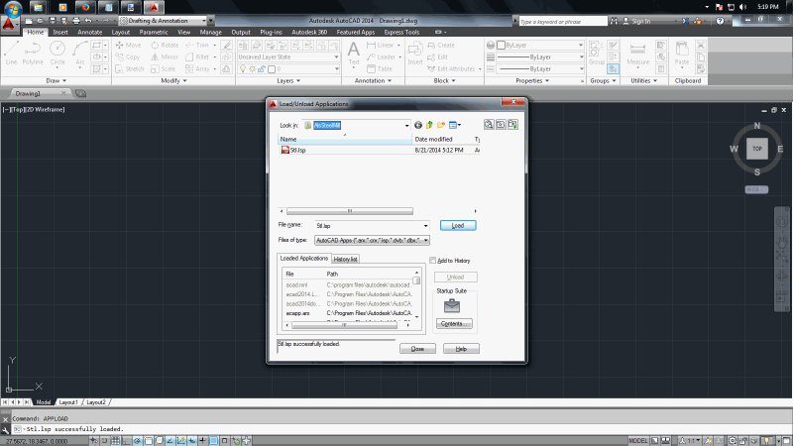Select acapp.arx in loaded applications

point(298,313)
